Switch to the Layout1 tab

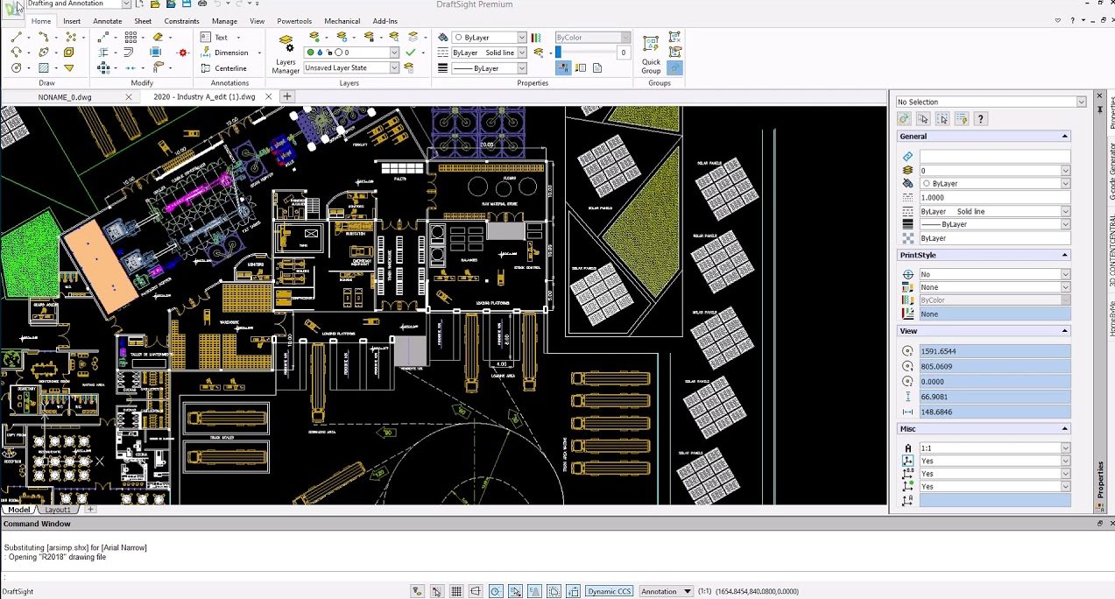[x=57, y=509]
